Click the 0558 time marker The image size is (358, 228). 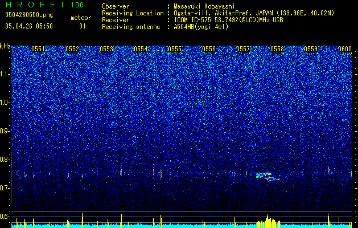point(277,49)
